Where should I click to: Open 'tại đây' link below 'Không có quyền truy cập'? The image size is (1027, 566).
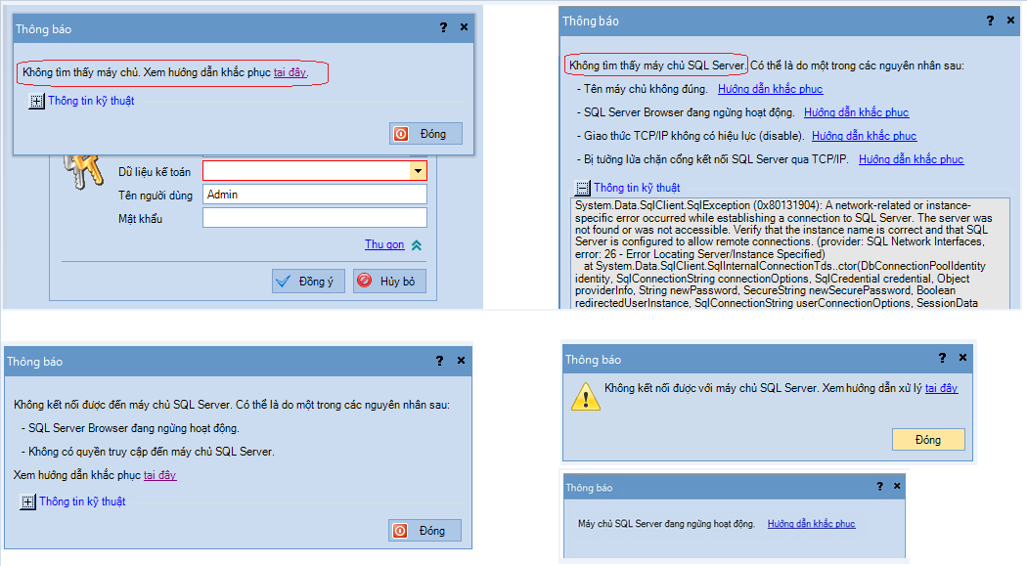(x=159, y=475)
